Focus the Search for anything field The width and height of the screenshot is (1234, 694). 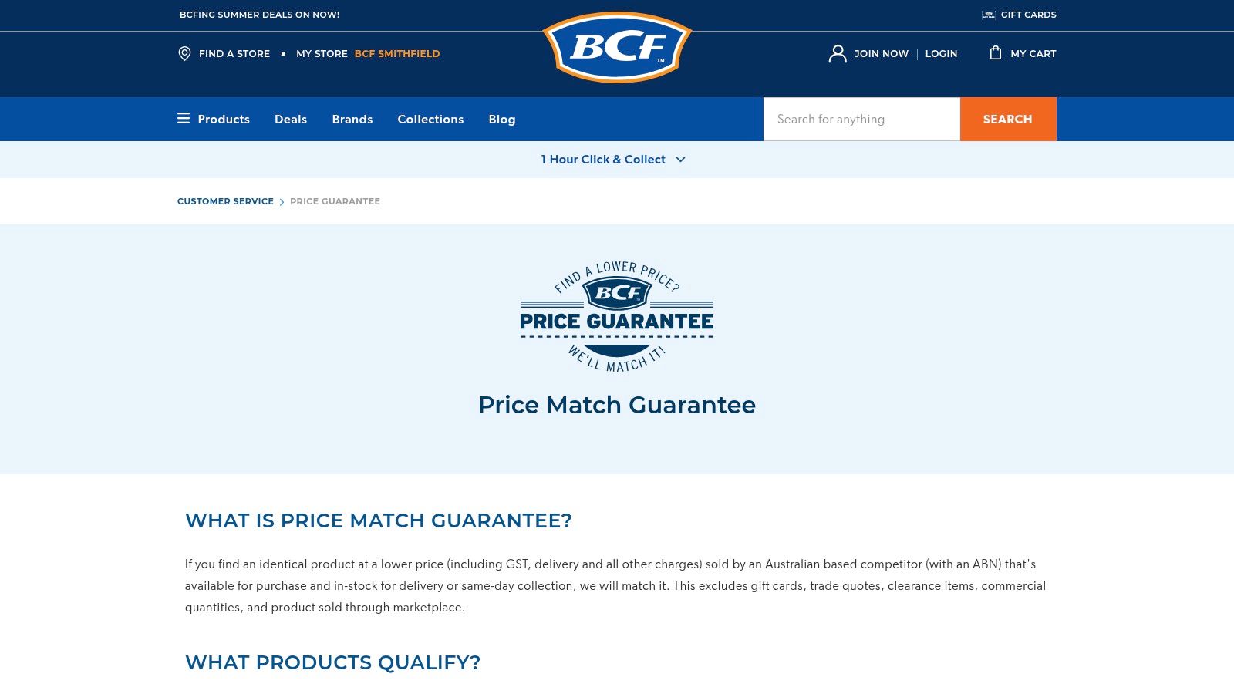(x=861, y=120)
